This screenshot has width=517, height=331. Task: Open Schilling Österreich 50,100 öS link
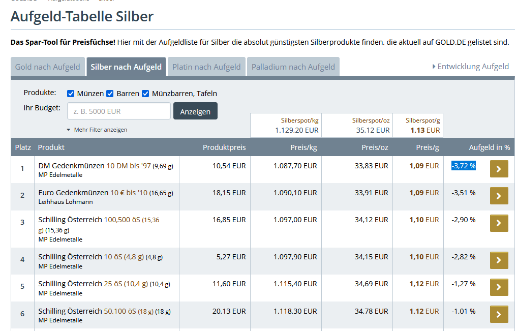[x=104, y=311]
